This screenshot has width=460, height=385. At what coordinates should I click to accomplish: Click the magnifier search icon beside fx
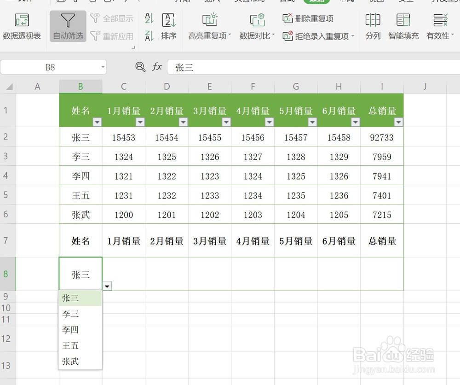[140, 67]
